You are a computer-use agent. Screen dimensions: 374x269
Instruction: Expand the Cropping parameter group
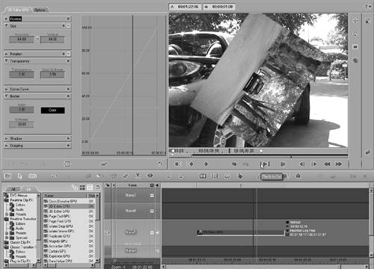(7, 145)
